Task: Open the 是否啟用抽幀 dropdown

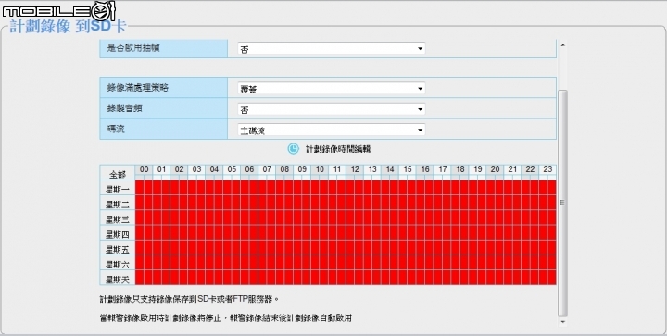Action: [x=331, y=49]
